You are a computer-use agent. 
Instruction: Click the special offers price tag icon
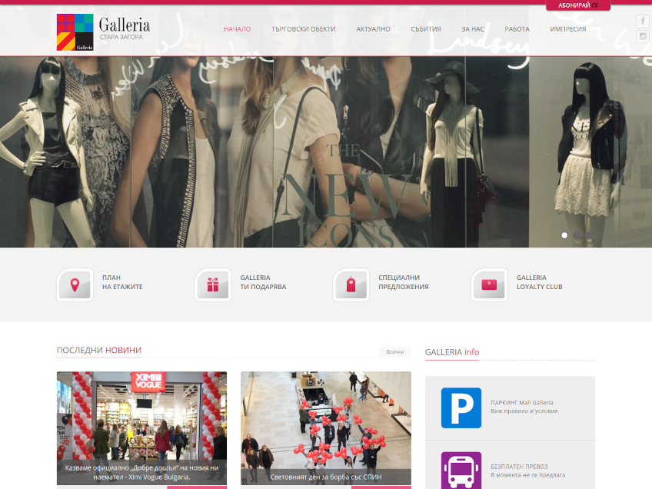pyautogui.click(x=351, y=284)
